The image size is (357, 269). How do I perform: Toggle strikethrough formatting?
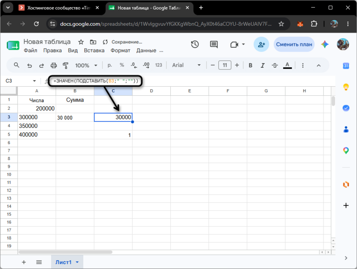click(275, 66)
